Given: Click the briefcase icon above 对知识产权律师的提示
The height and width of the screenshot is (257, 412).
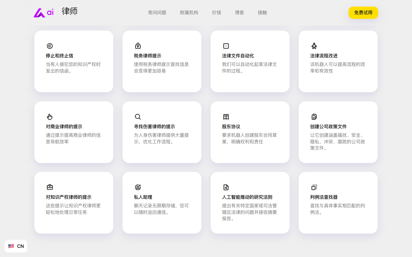Looking at the screenshot, I should click(50, 187).
